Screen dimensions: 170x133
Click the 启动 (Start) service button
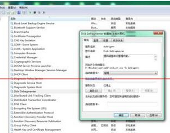(x=94, y=91)
